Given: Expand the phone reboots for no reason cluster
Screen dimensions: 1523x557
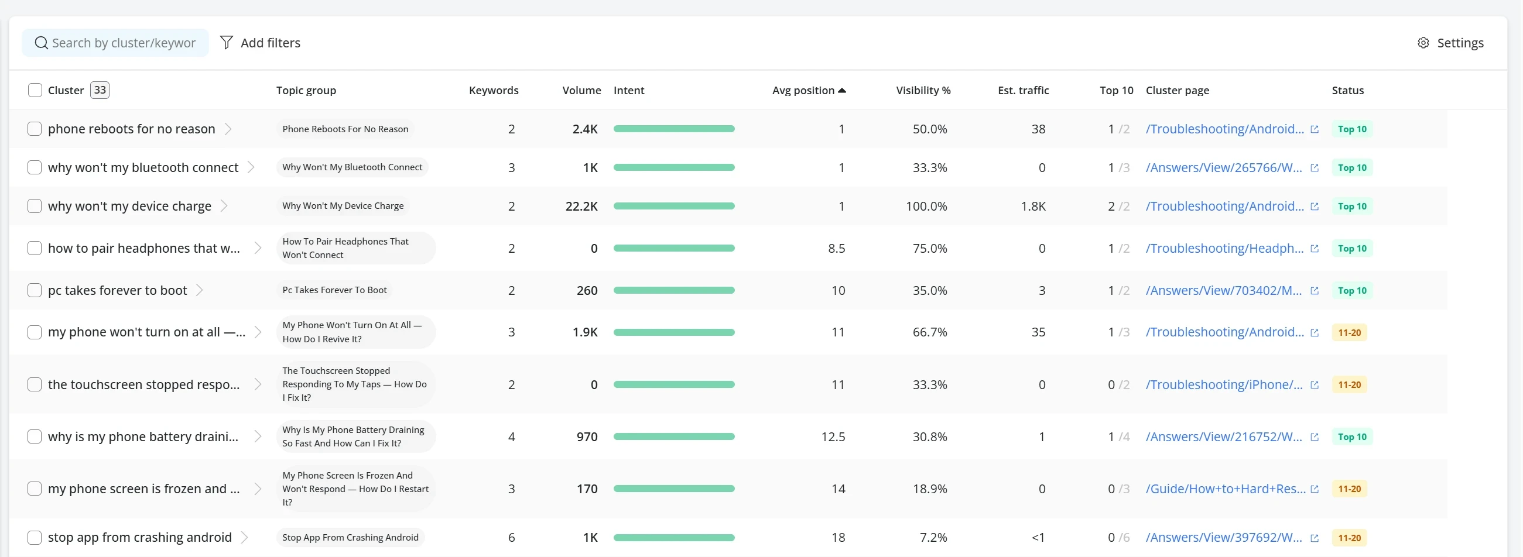Looking at the screenshot, I should pyautogui.click(x=228, y=129).
